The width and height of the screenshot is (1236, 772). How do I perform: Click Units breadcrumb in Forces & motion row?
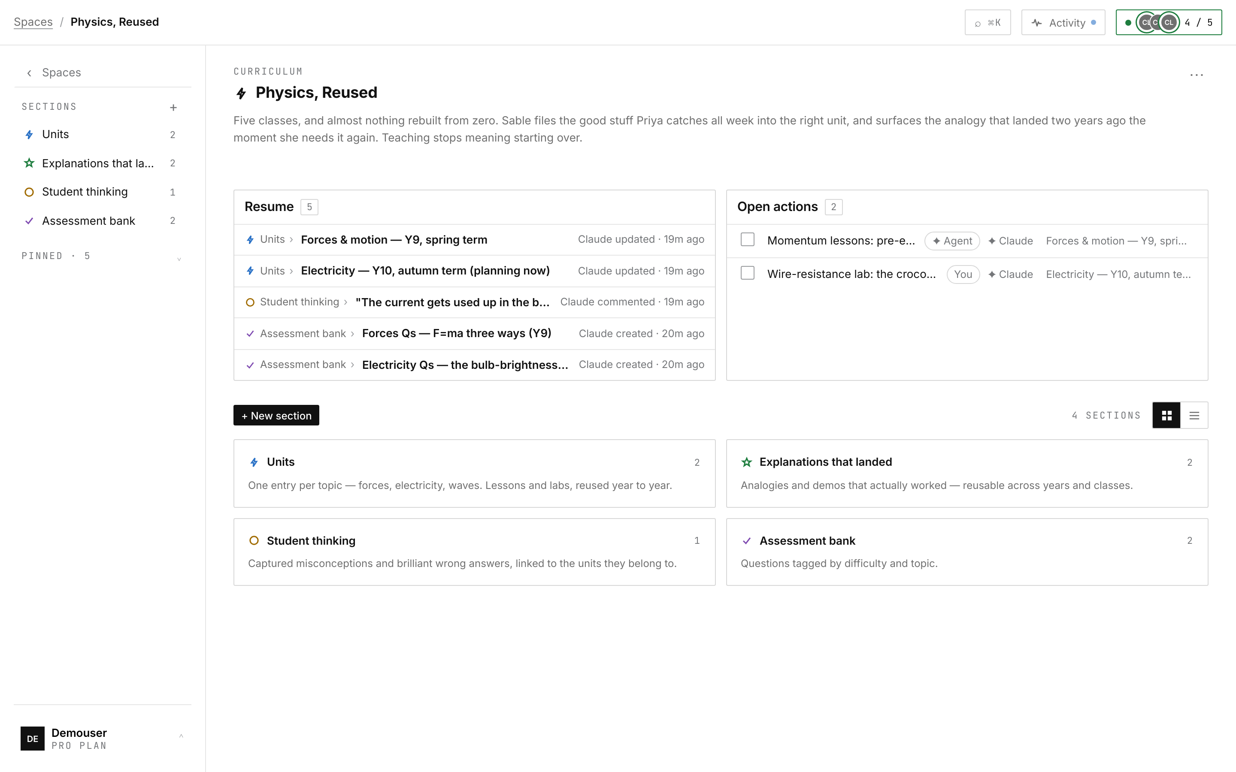(x=272, y=239)
